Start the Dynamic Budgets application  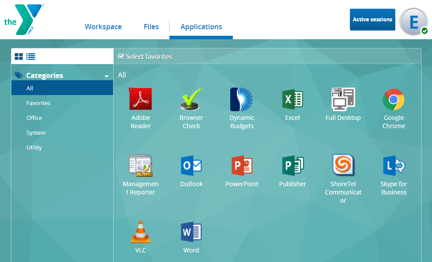(242, 99)
